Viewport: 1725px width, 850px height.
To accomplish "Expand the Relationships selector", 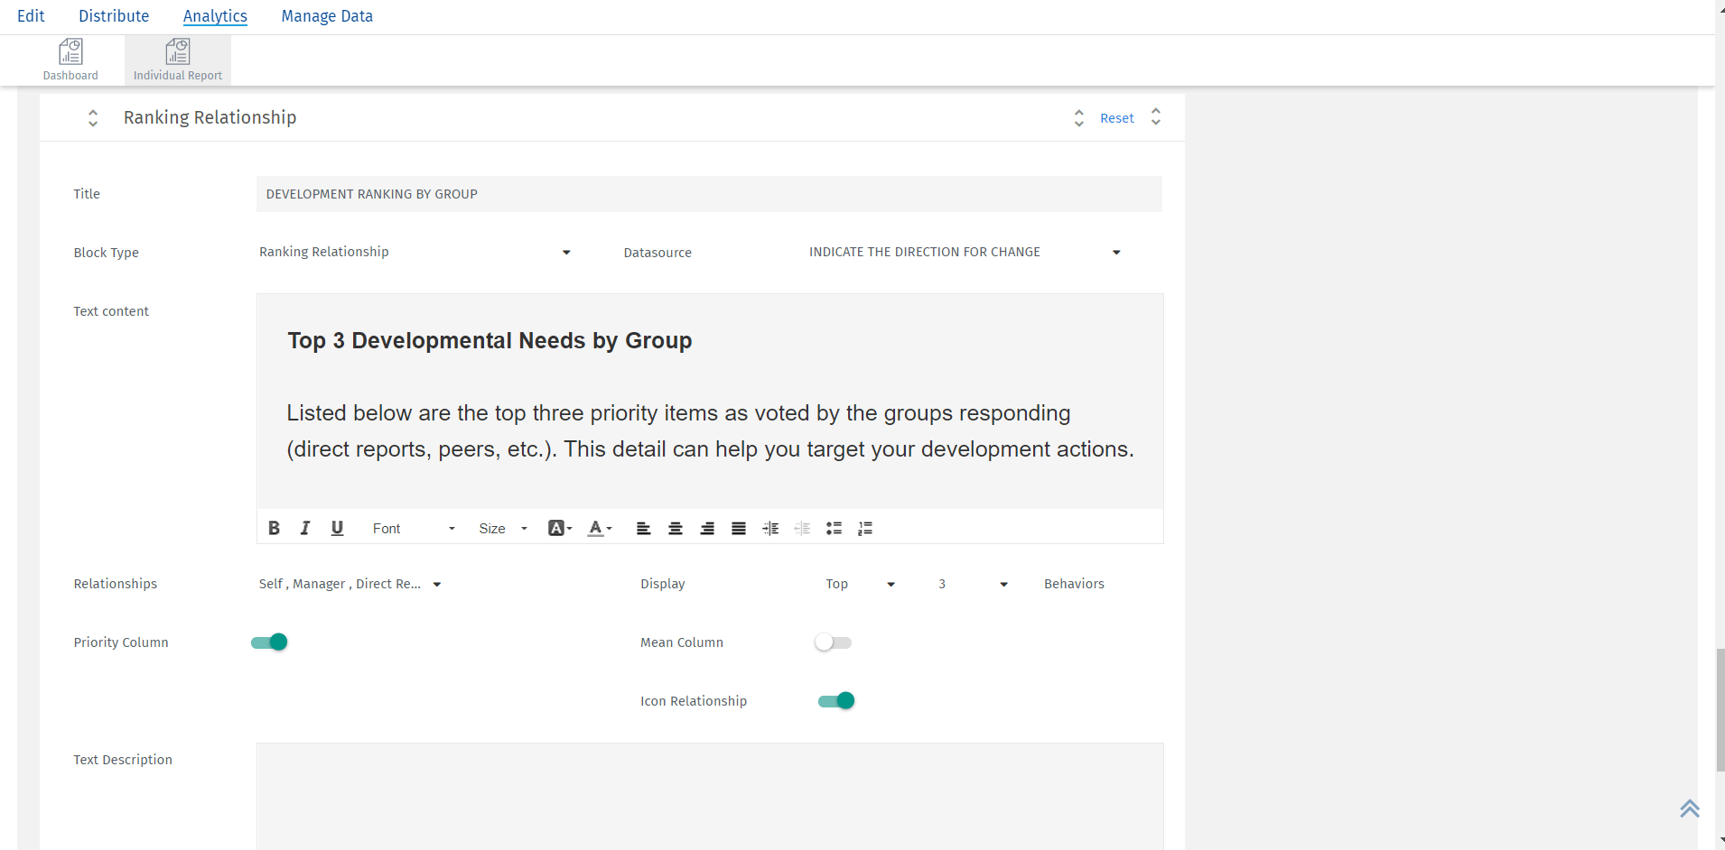I will 437,584.
